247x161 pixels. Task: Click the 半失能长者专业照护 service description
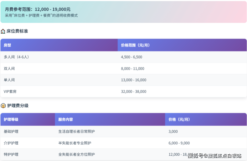74,143
